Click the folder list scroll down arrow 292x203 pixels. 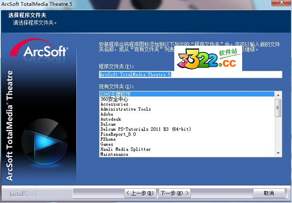coord(278,153)
